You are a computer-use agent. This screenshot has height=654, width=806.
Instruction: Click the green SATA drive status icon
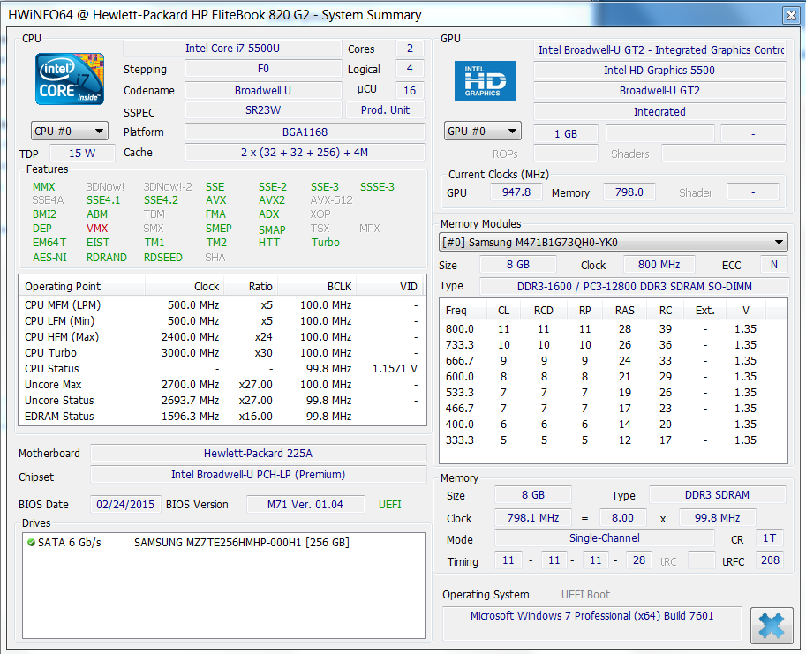pos(32,543)
